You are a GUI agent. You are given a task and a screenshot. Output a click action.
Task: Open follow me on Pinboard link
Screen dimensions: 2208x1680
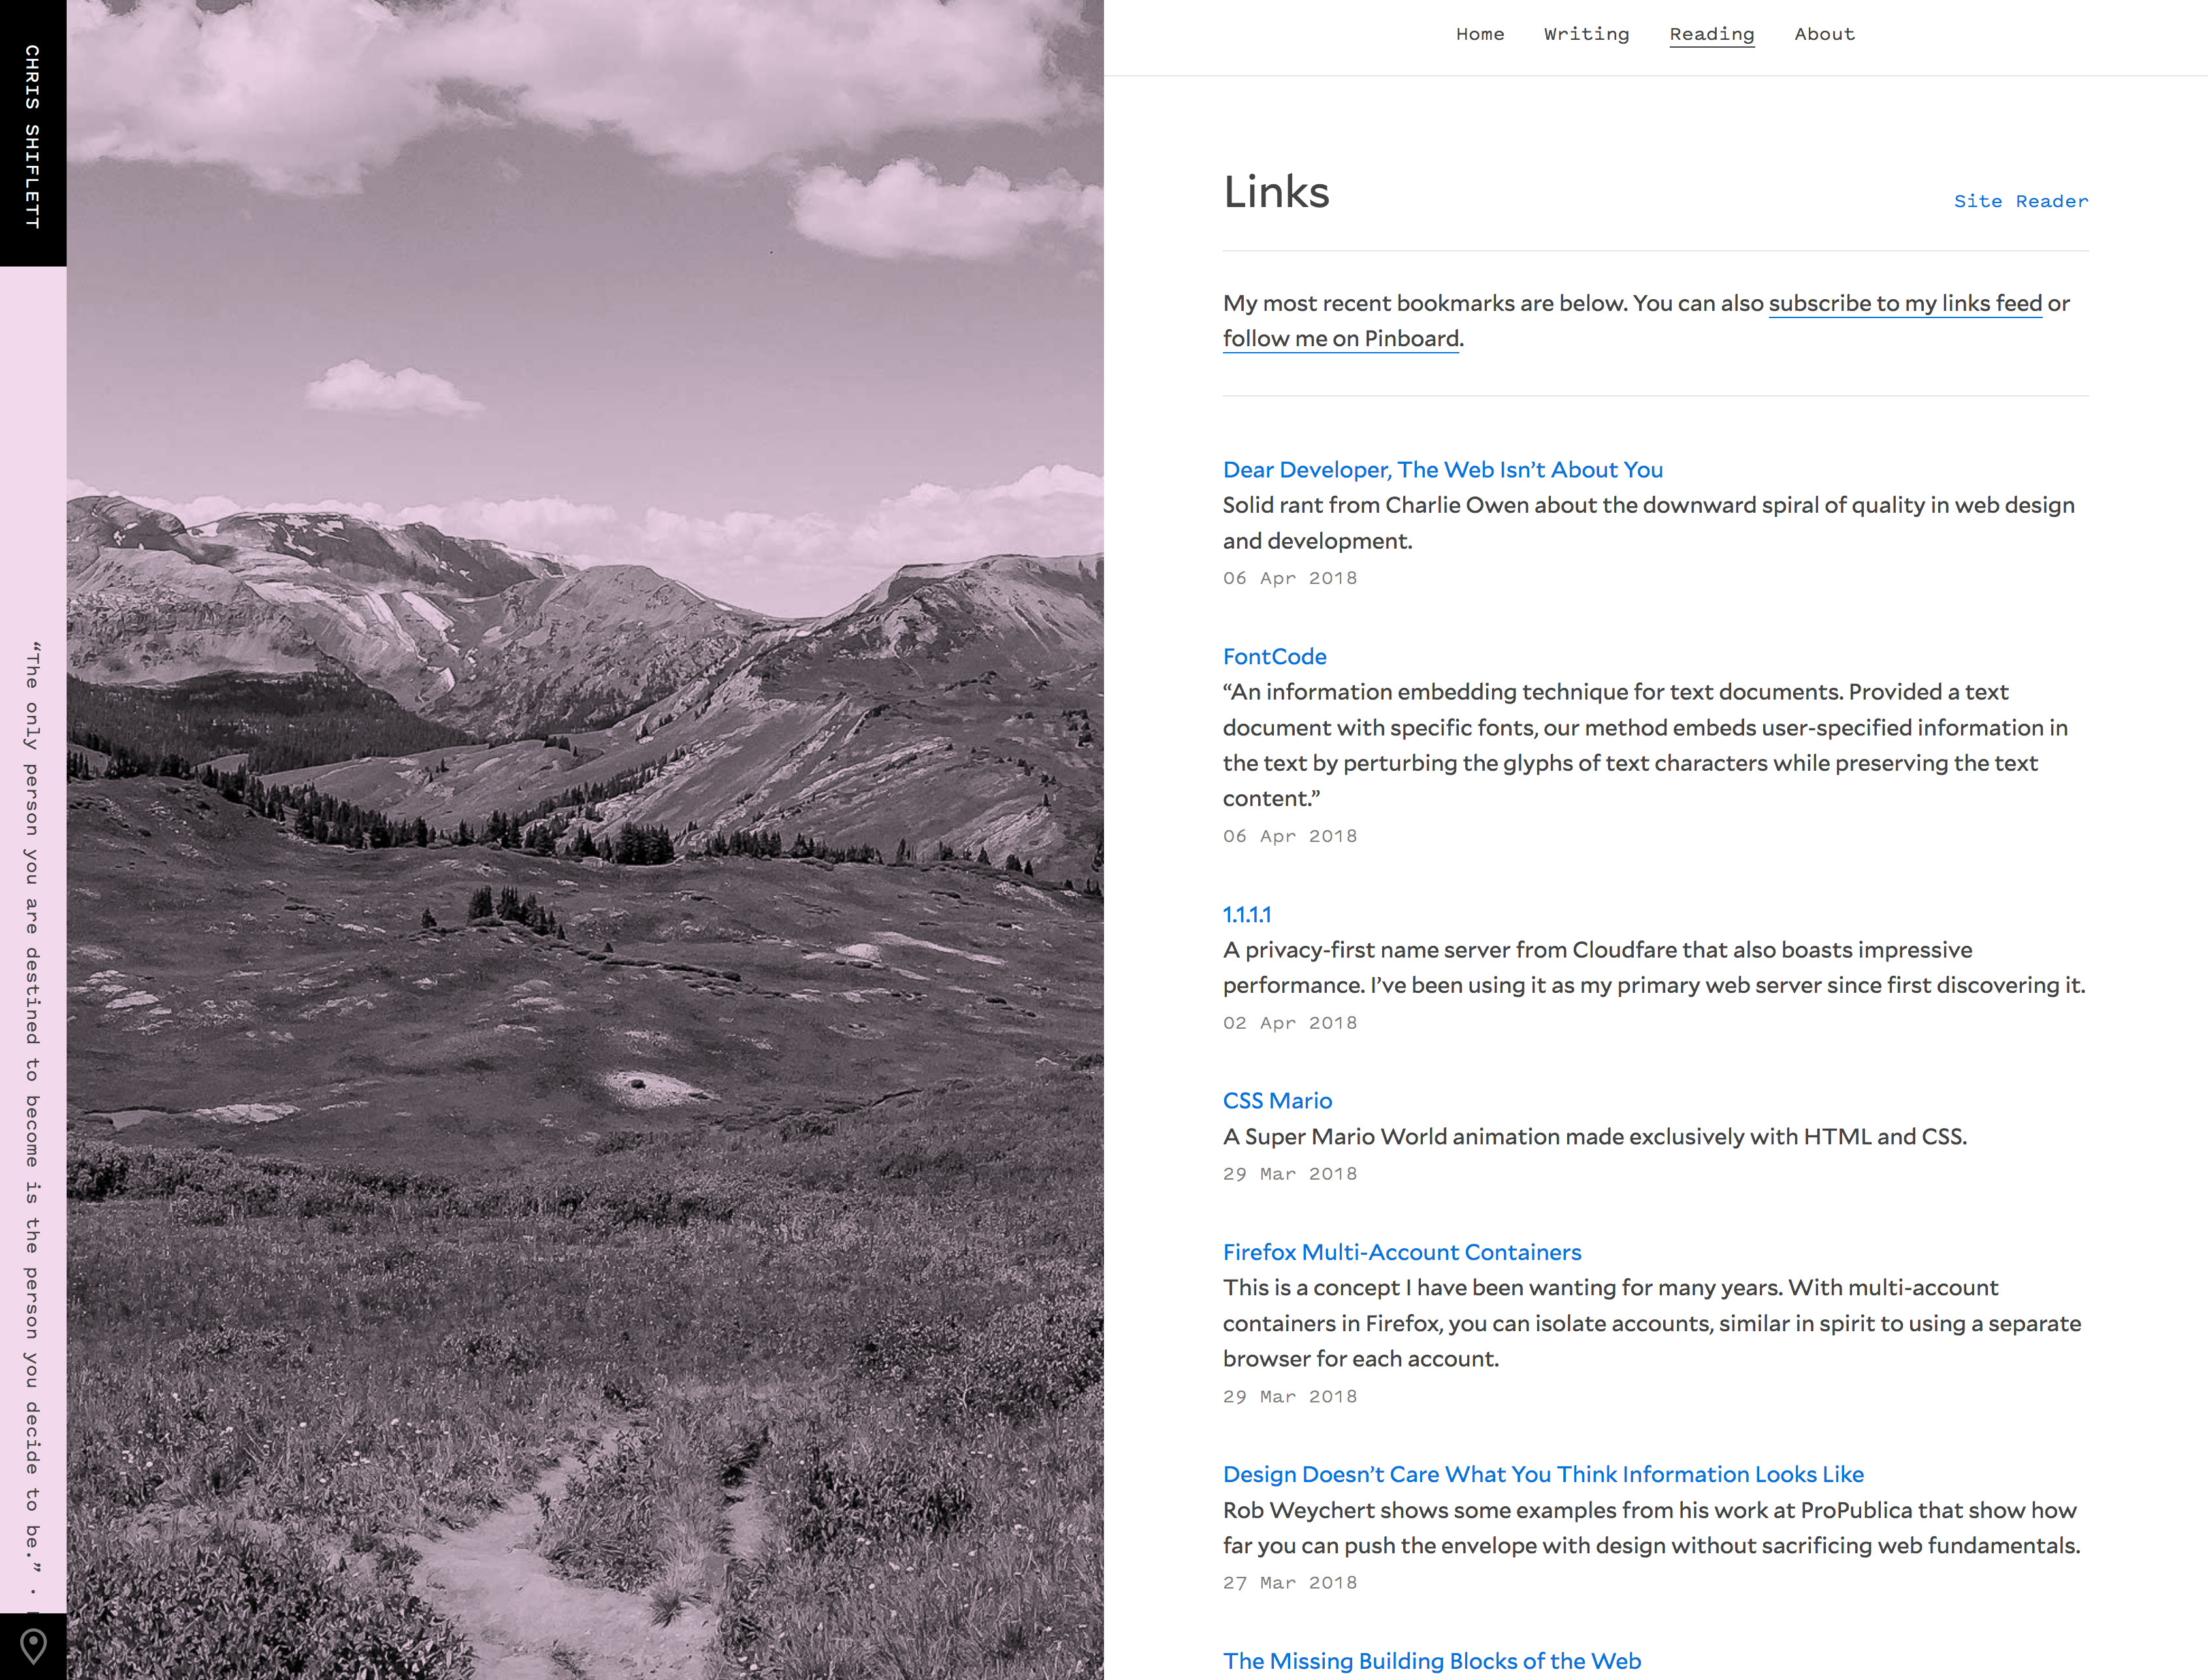coord(1340,338)
